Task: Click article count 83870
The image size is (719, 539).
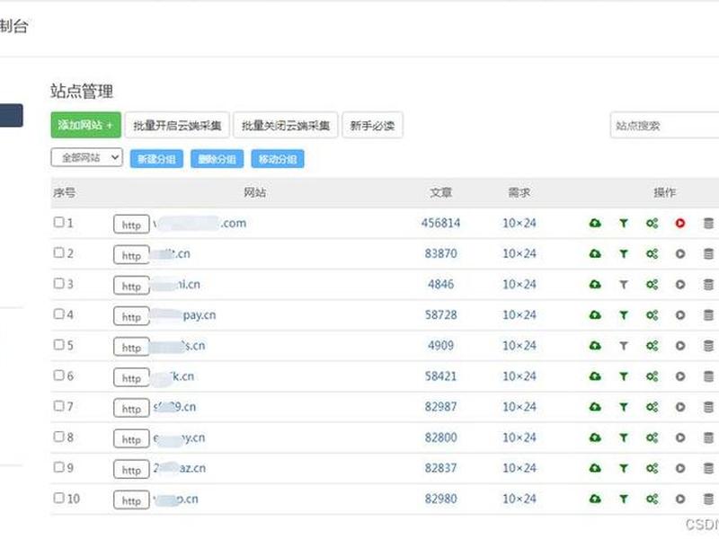Action: pyautogui.click(x=440, y=253)
